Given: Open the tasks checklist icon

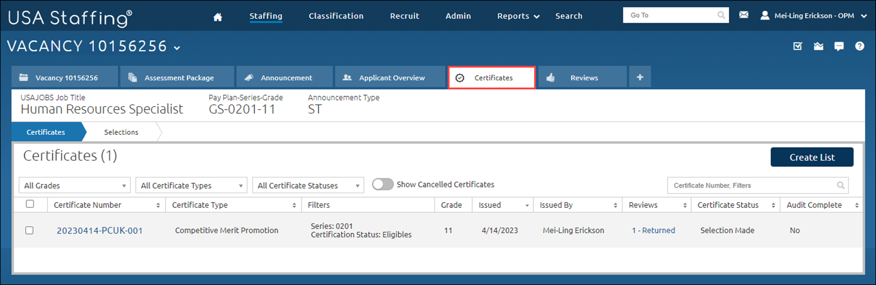Looking at the screenshot, I should coord(797,46).
